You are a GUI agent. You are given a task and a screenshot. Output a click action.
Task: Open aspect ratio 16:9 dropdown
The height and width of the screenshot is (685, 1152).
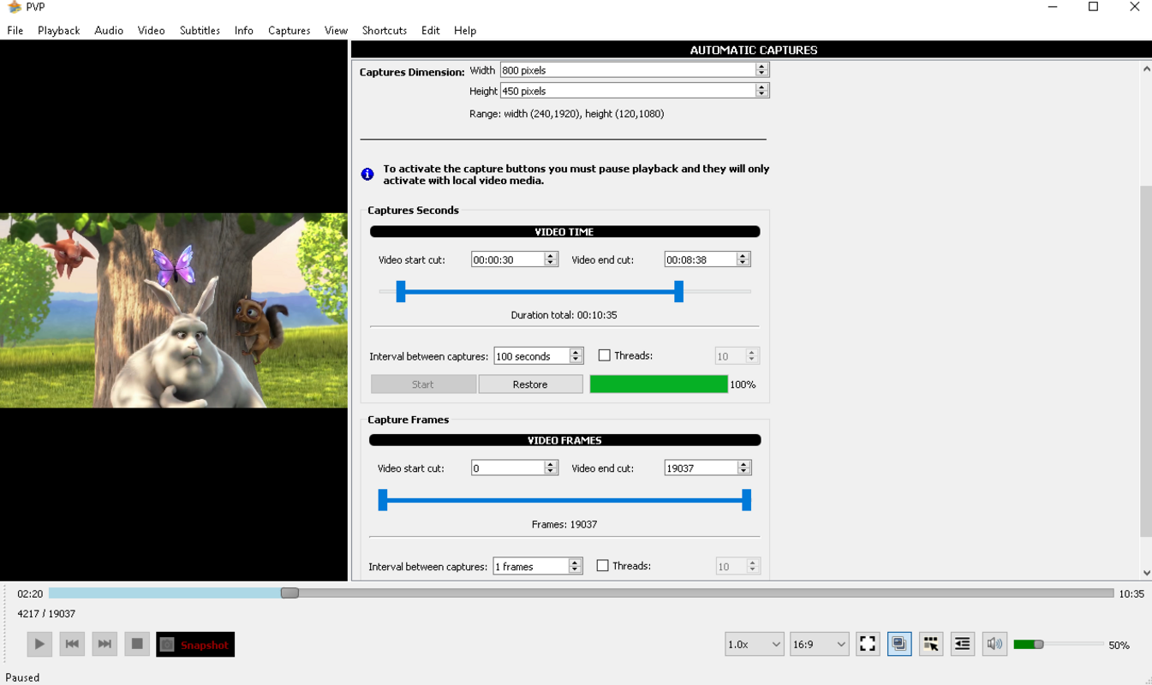[x=819, y=644]
